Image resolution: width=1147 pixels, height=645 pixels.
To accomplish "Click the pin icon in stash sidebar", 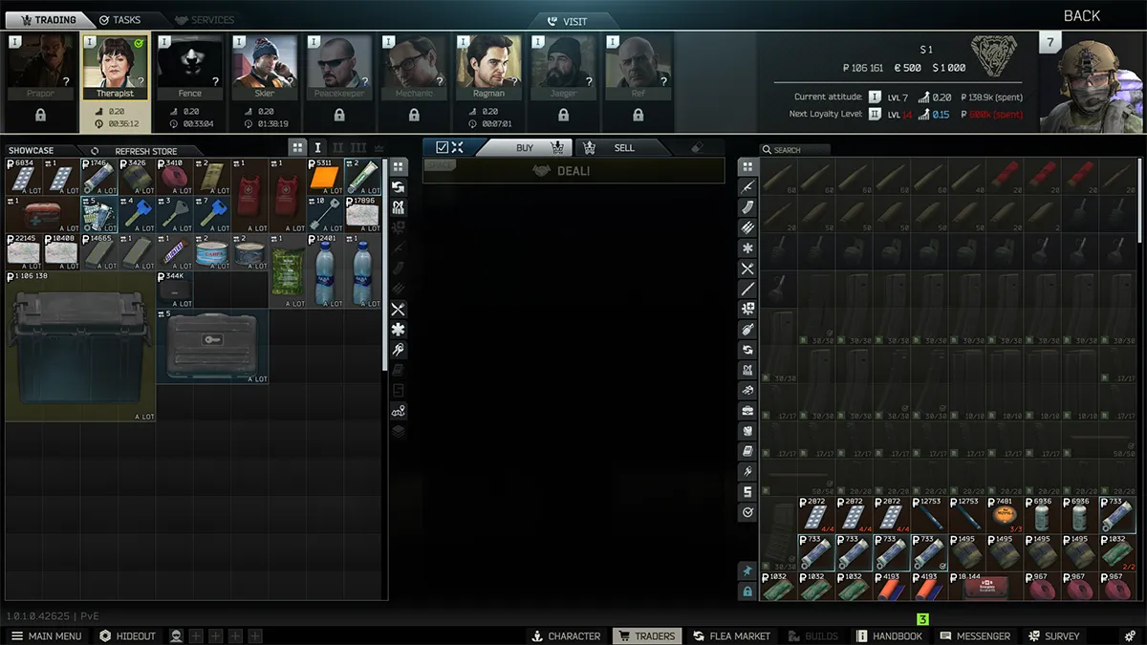I will tap(747, 570).
